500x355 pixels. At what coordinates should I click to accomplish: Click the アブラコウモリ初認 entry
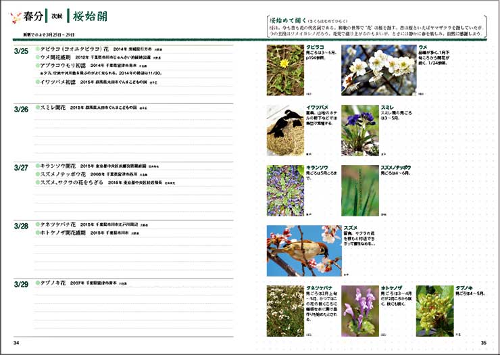point(63,66)
